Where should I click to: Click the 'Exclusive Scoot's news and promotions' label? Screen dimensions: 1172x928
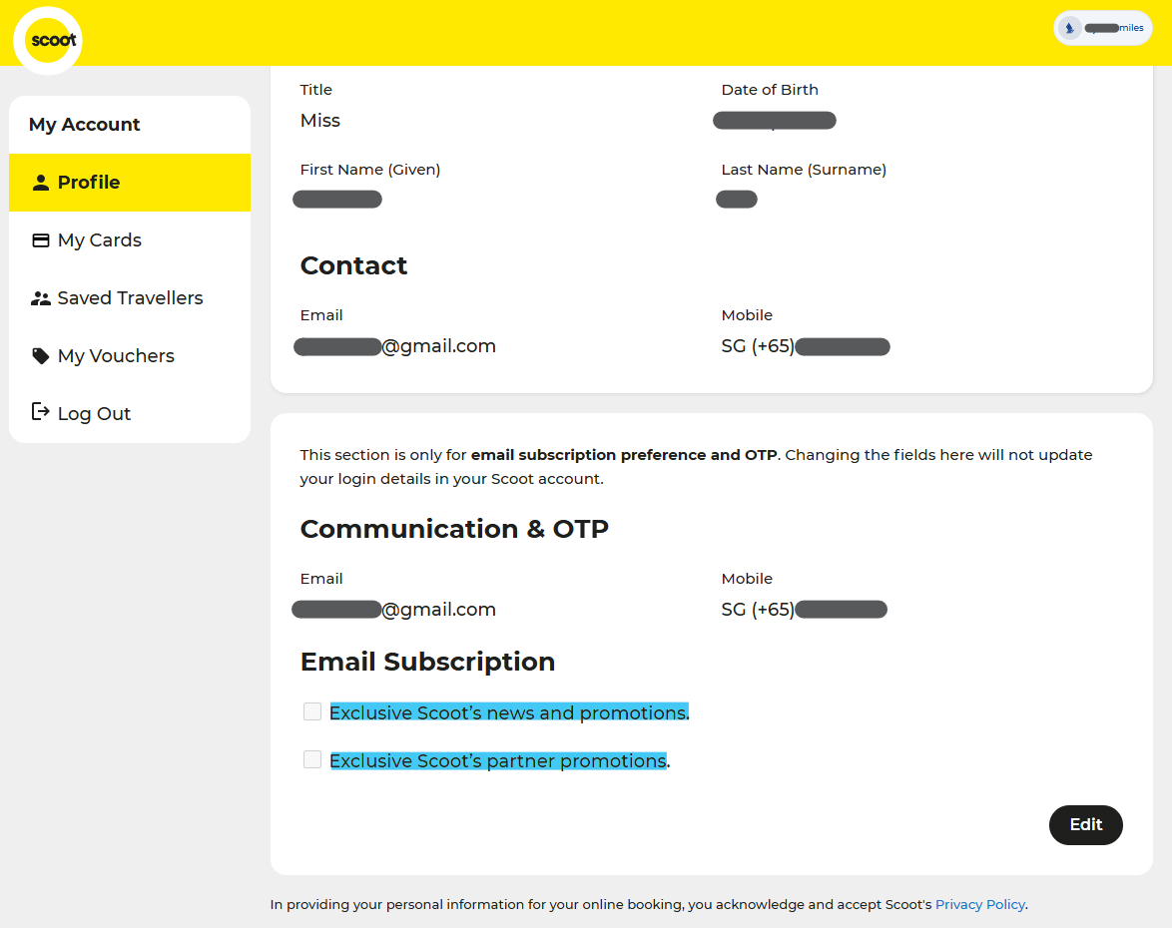(x=509, y=712)
